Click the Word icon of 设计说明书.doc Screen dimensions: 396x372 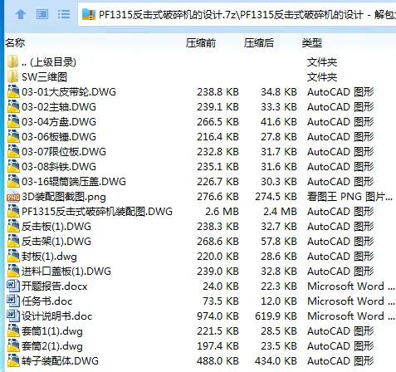(13, 316)
